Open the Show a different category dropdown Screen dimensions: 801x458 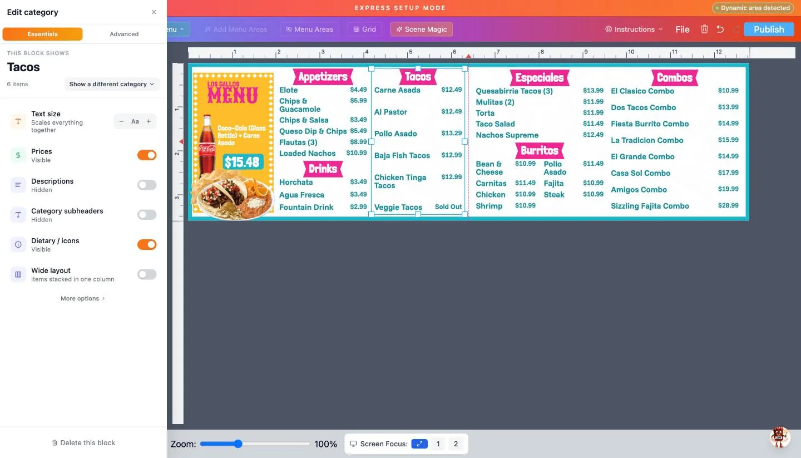click(x=112, y=85)
